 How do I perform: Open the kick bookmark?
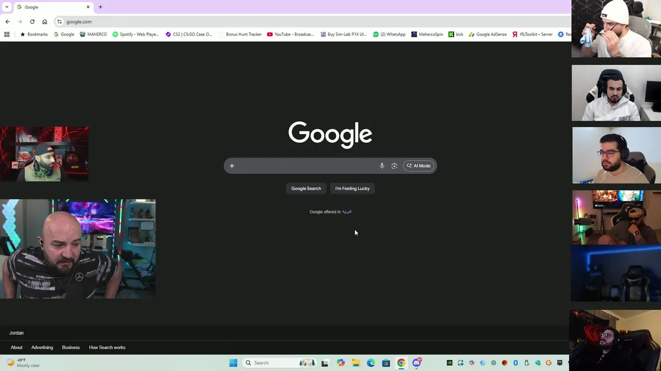point(456,35)
